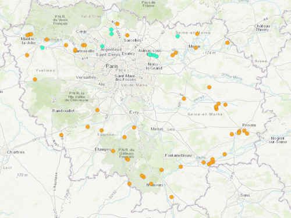Select the Provins town label
The image size is (291, 218).
tap(249, 125)
